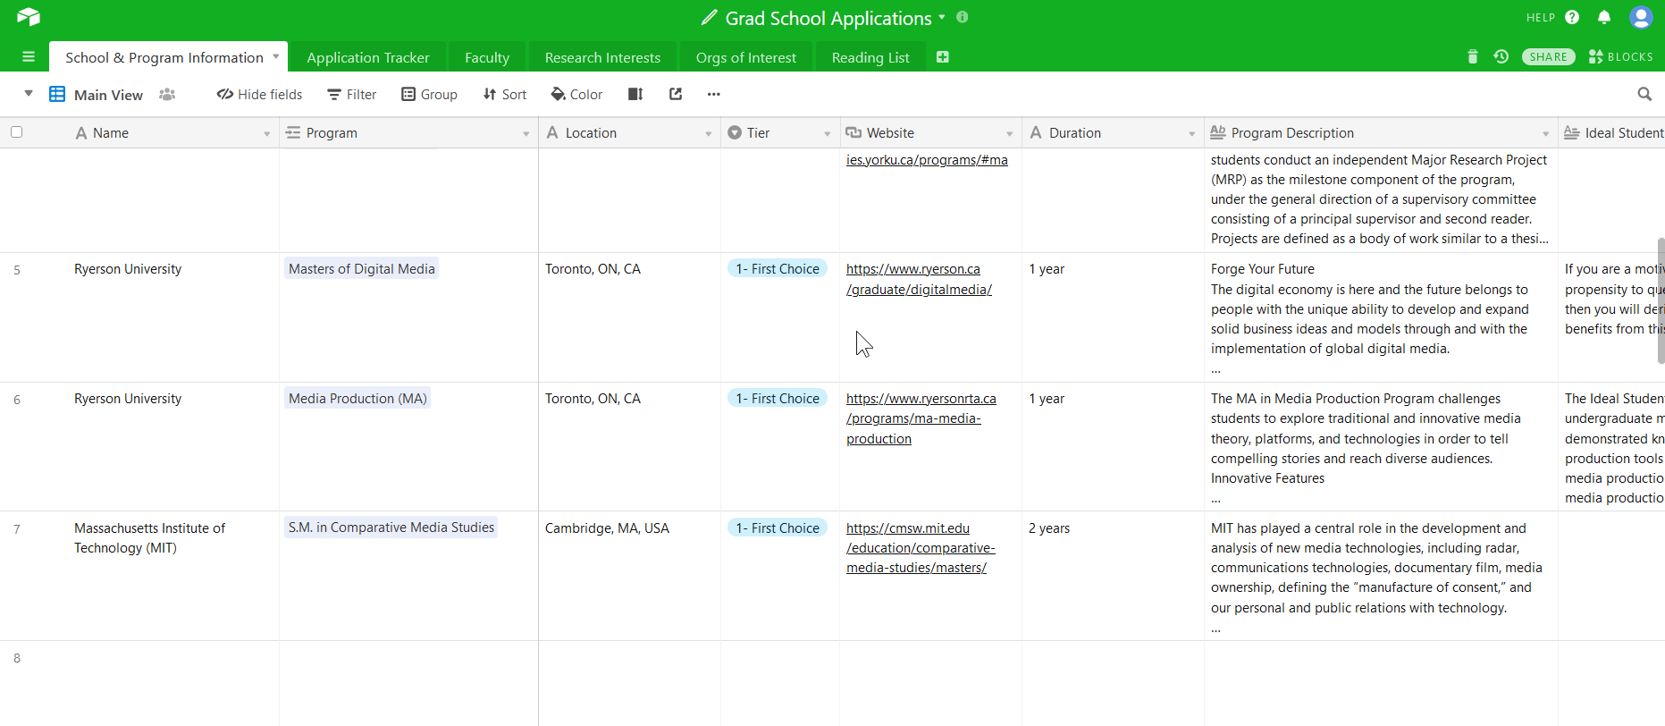Switch to Research Interests tab
The height and width of the screenshot is (726, 1665).
tap(602, 57)
